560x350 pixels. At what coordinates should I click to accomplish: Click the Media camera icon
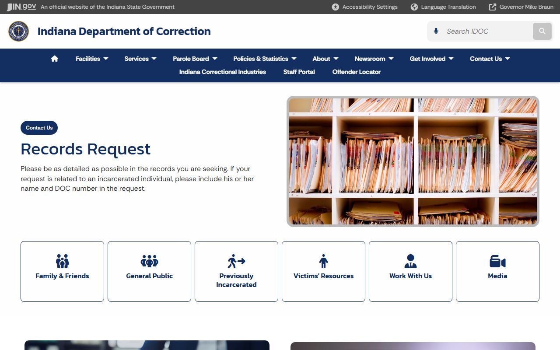497,262
